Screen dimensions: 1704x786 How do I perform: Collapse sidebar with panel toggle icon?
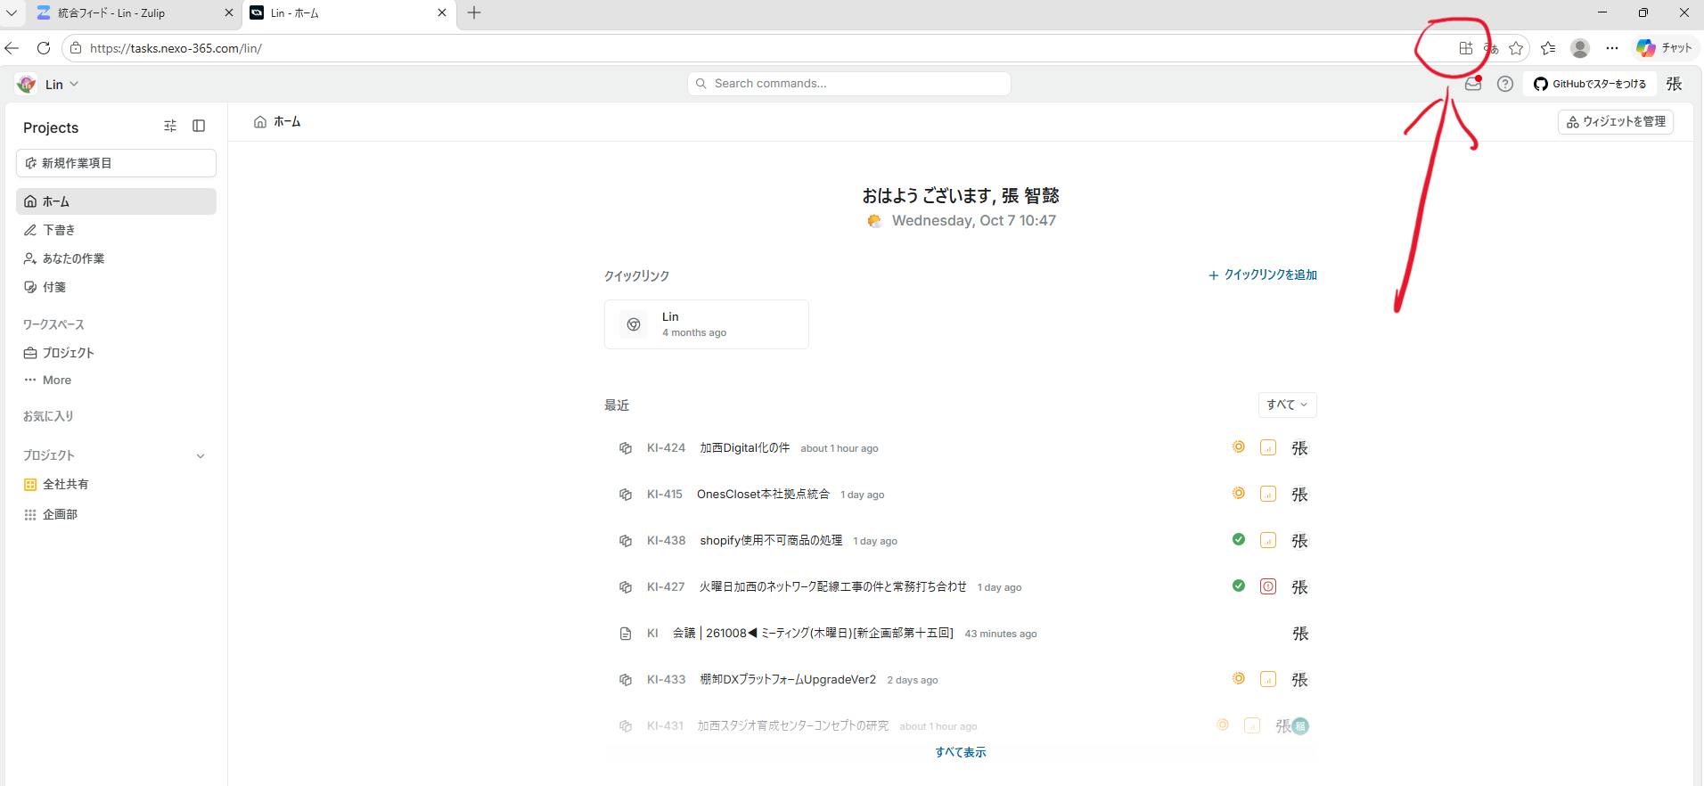[199, 127]
